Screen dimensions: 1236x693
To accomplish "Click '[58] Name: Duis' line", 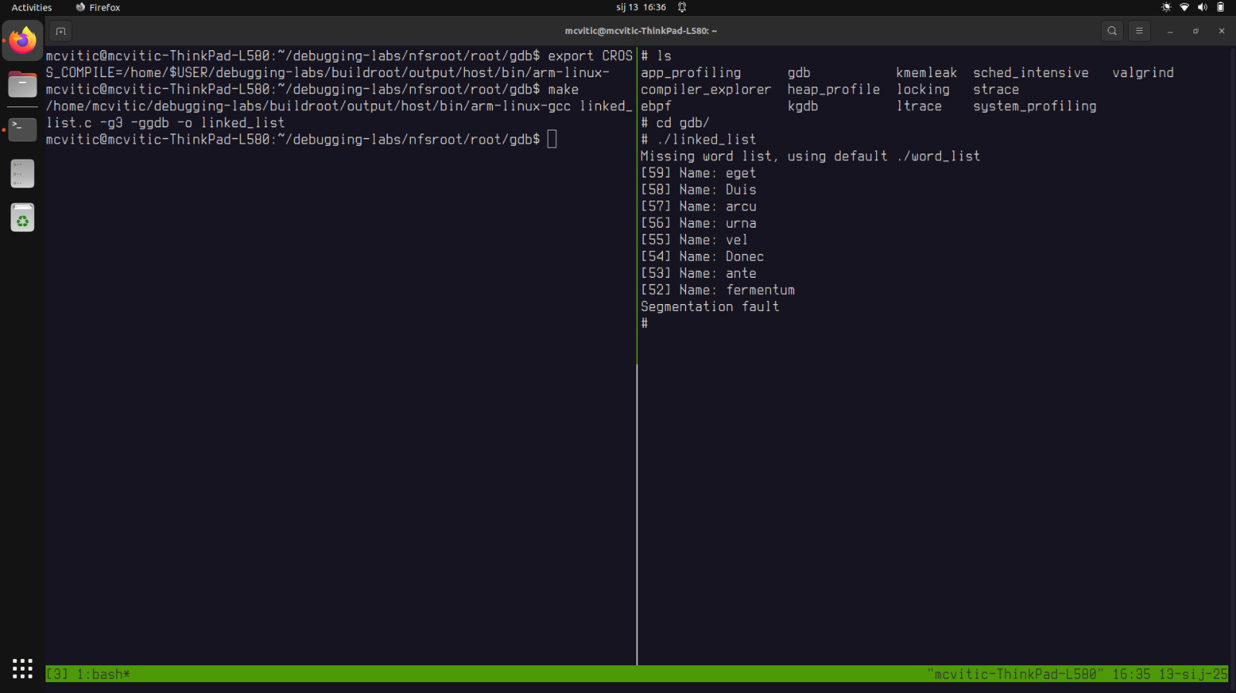I will [x=698, y=190].
